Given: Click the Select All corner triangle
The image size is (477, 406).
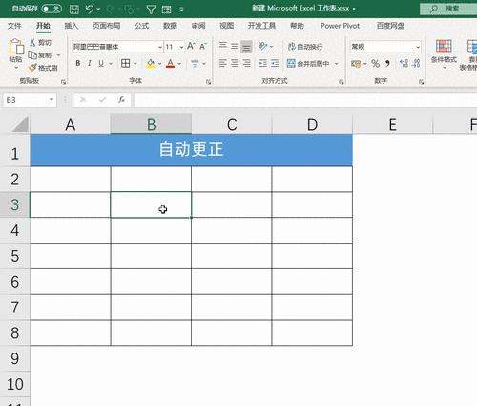Looking at the screenshot, I should [21, 124].
